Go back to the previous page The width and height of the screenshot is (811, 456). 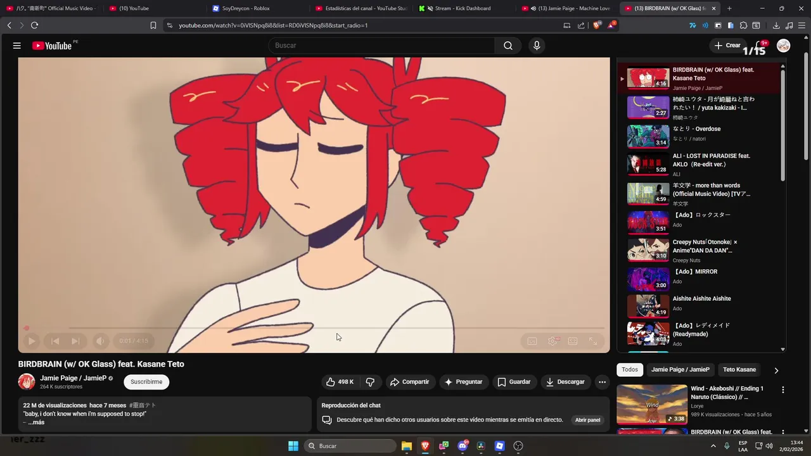click(x=9, y=25)
